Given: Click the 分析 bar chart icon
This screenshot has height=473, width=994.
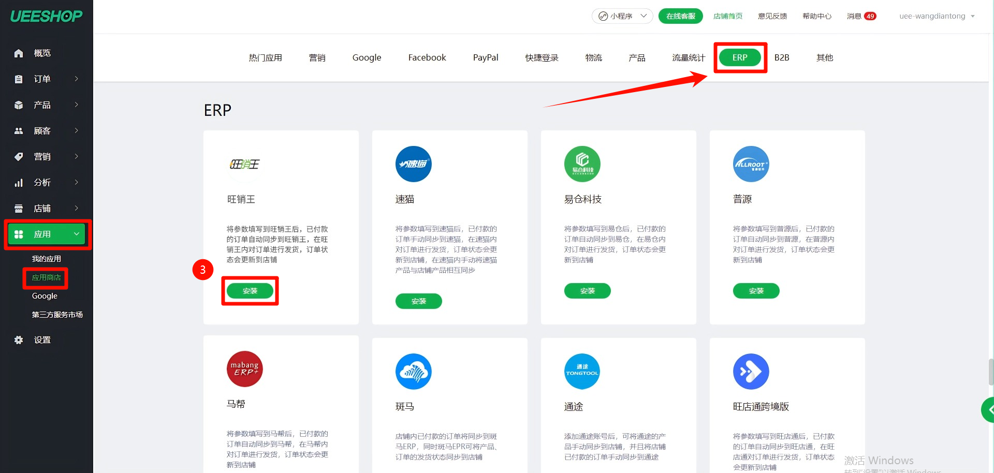Looking at the screenshot, I should point(19,183).
